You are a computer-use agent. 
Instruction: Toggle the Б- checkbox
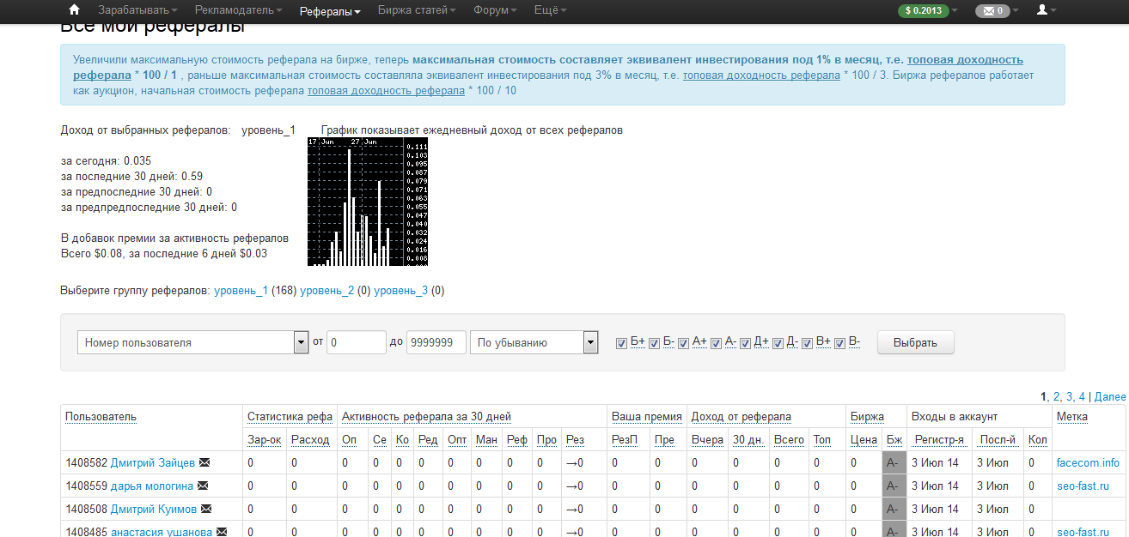[654, 343]
